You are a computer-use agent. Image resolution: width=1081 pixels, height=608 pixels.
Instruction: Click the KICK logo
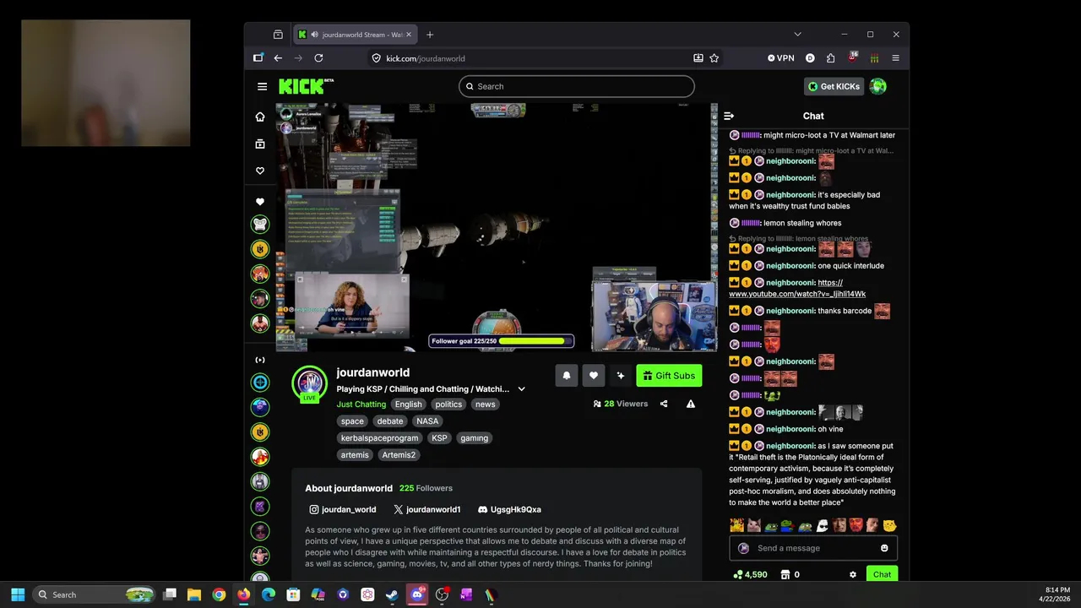(x=306, y=86)
